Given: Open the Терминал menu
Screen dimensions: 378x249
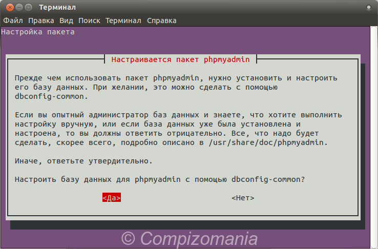Looking at the screenshot, I should (123, 20).
